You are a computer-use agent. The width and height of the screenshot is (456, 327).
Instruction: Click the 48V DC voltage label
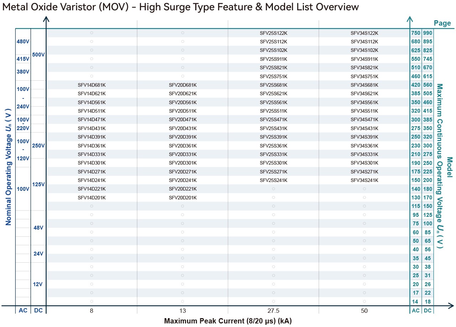[38, 228]
